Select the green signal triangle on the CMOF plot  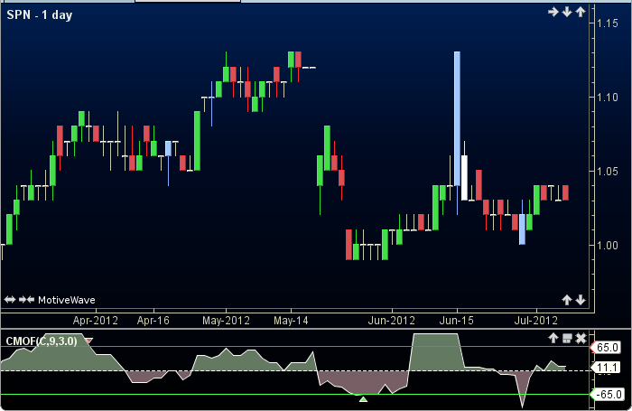coord(363,399)
